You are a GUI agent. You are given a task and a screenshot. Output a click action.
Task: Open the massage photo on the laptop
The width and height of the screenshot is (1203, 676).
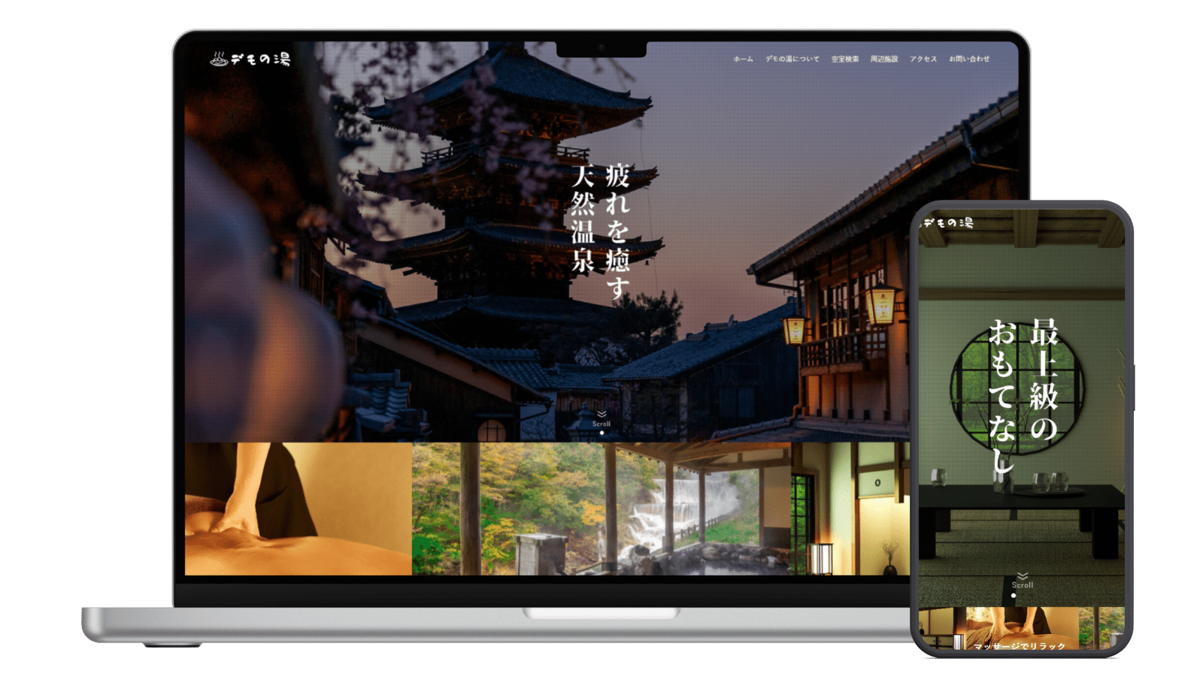coord(298,509)
